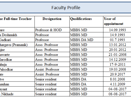Click date 4.11.2009
This screenshot has height=99, width=131.
click(x=118, y=84)
